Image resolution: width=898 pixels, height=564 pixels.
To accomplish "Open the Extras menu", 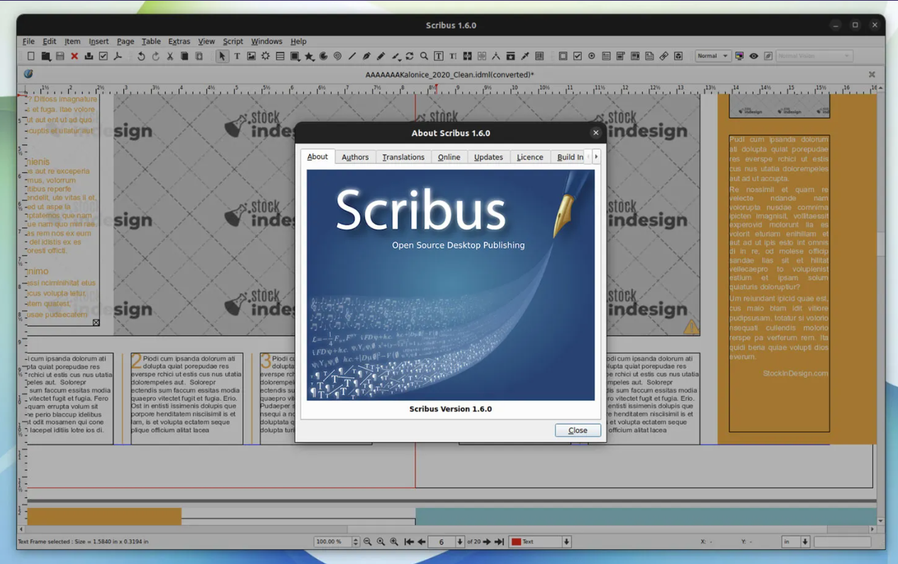I will (179, 41).
